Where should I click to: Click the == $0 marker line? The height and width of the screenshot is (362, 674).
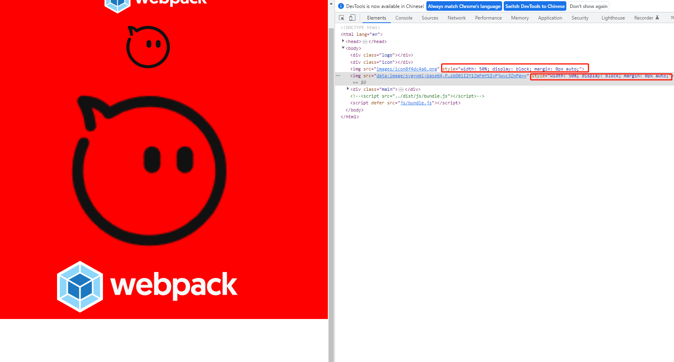pyautogui.click(x=359, y=82)
